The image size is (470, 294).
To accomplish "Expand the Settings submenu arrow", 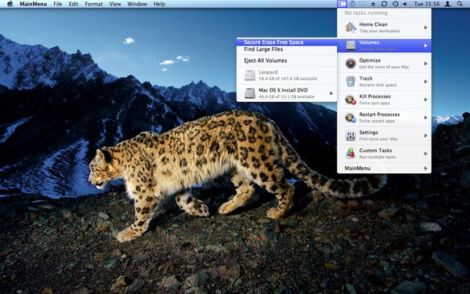I will point(425,136).
